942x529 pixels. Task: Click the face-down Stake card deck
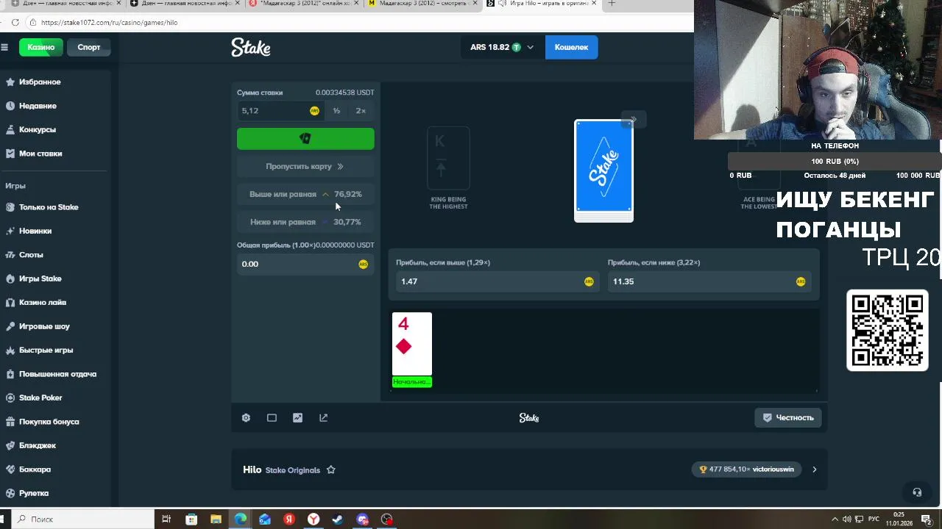pyautogui.click(x=603, y=170)
